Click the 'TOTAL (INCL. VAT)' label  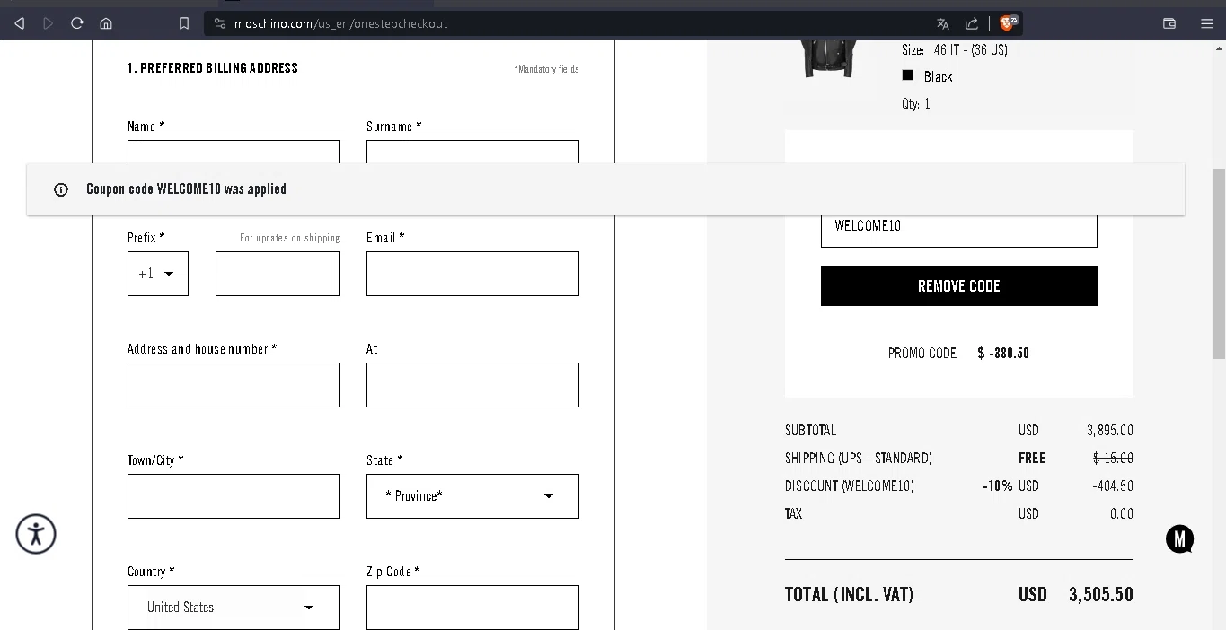point(849,594)
